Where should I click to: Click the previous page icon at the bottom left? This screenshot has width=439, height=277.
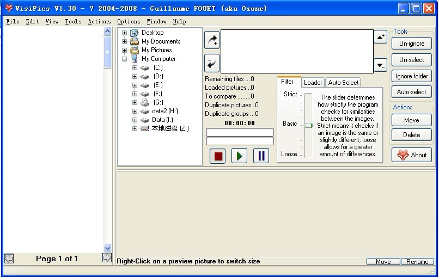[x=9, y=258]
